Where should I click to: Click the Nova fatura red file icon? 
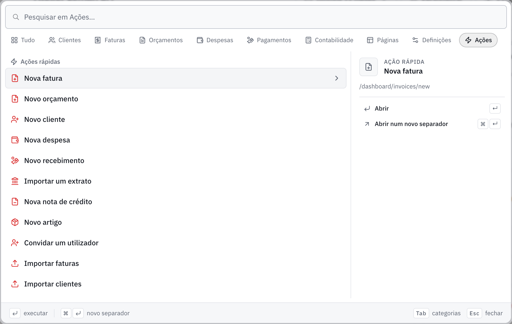15,78
